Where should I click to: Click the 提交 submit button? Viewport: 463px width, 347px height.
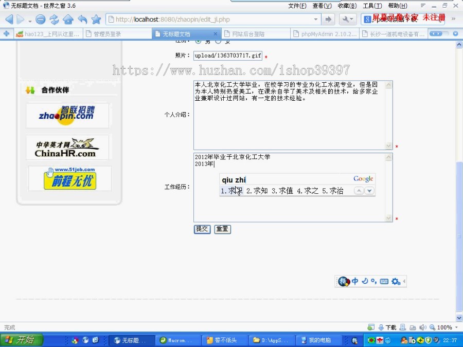pyautogui.click(x=202, y=229)
